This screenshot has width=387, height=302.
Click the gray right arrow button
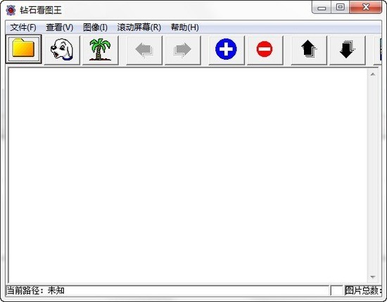183,50
